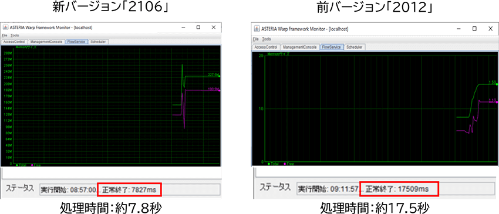Open File menu in right window
499x214 pixels.
click(255, 39)
